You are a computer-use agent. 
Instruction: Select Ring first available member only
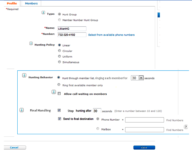tap(59, 85)
